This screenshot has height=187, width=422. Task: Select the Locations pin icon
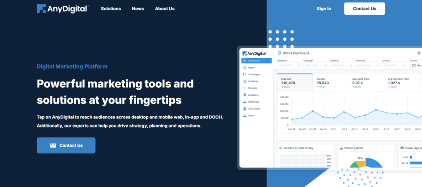pyautogui.click(x=245, y=95)
